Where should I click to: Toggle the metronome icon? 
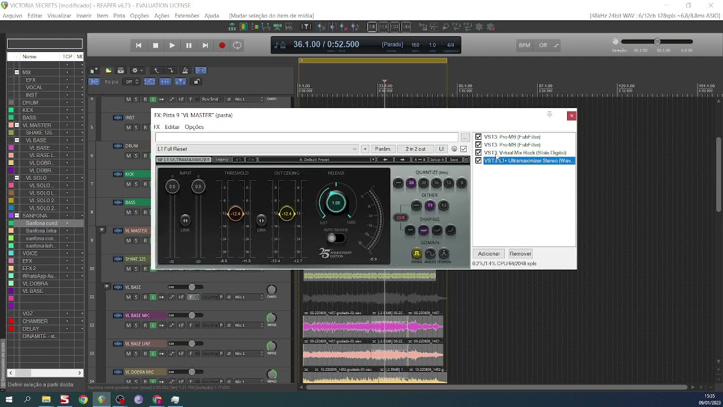[185, 71]
